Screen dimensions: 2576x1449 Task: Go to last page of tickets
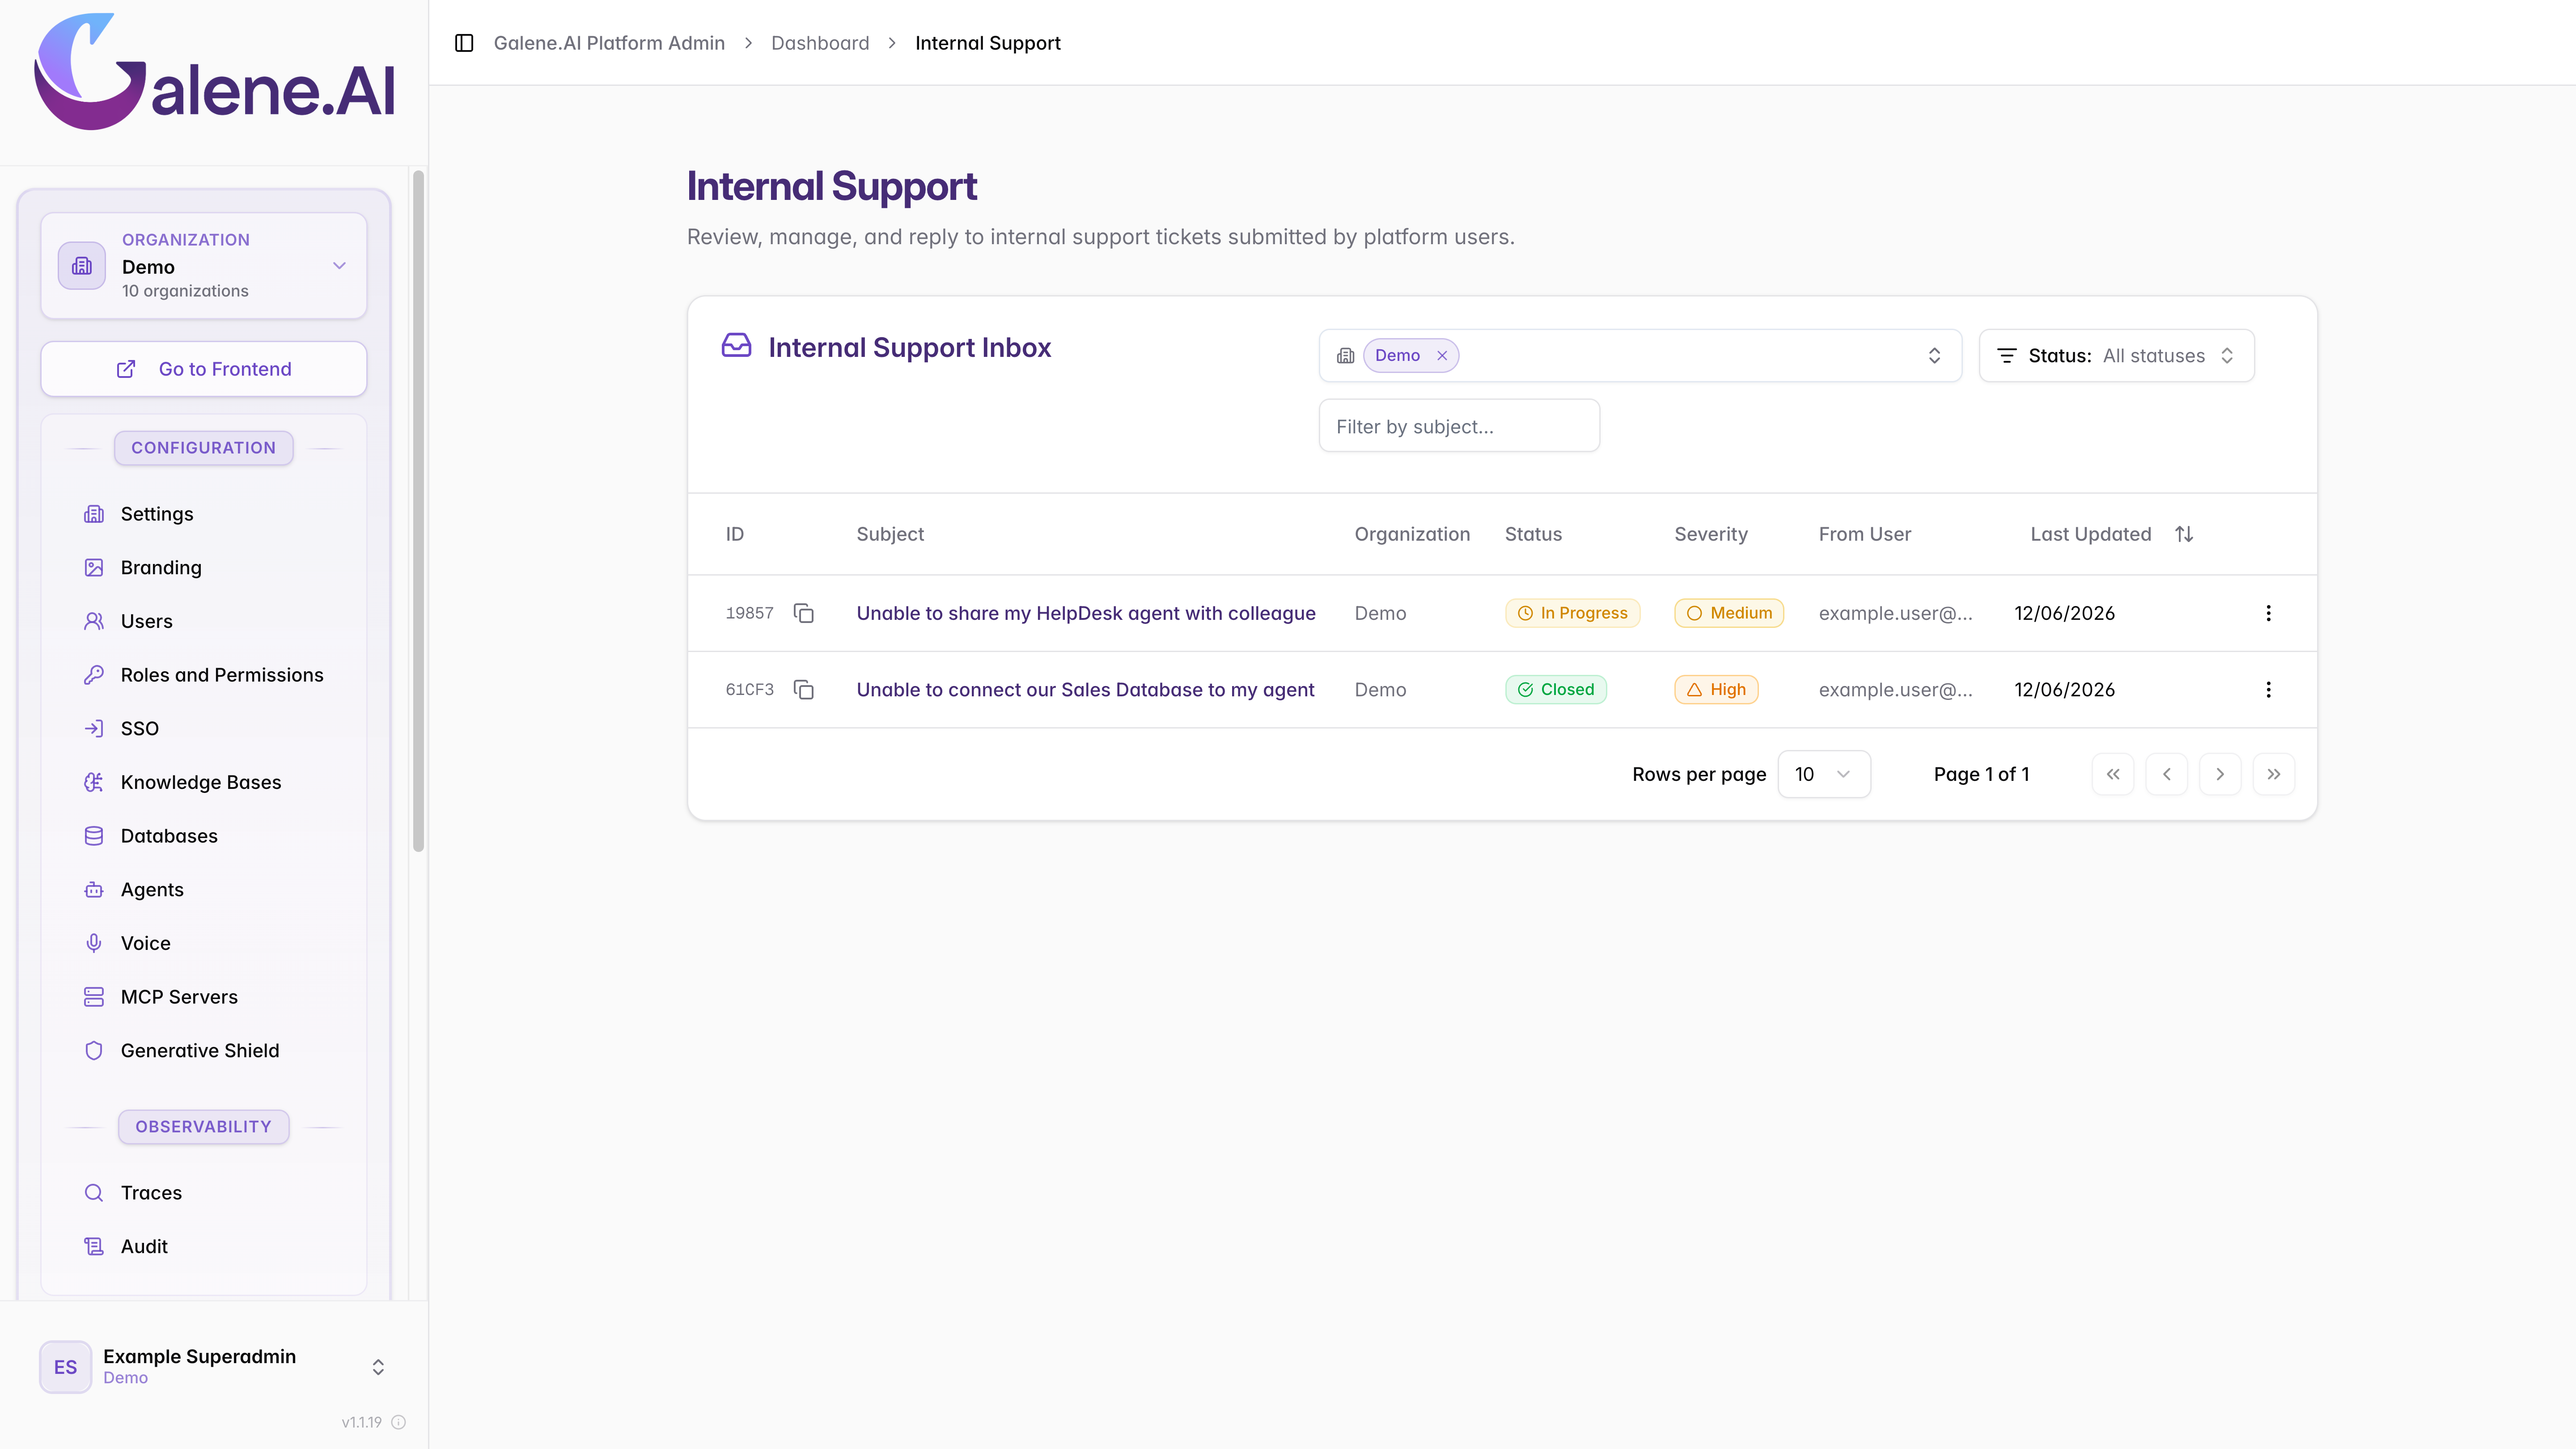coord(2274,774)
